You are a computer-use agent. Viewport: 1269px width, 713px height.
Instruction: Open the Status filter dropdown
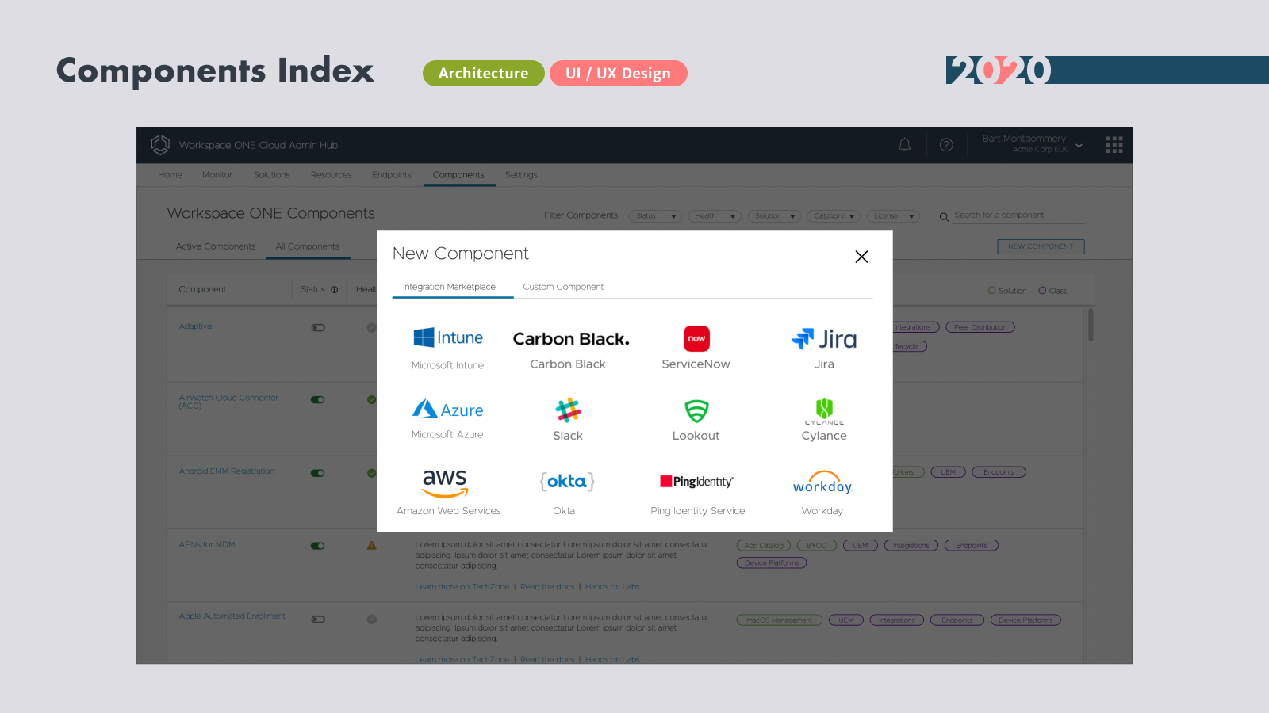coord(655,216)
